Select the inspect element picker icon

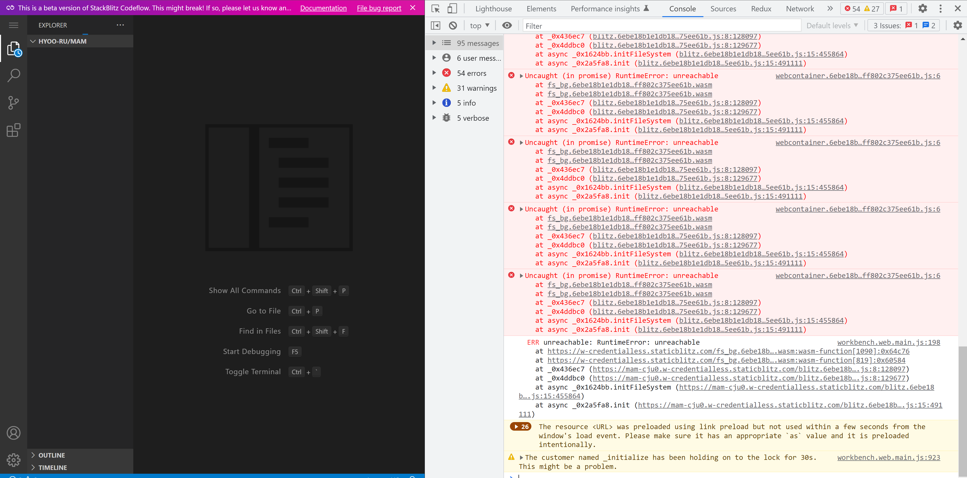435,9
